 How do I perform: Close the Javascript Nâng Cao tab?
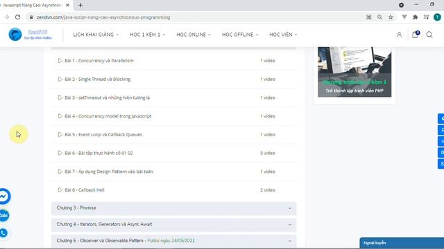click(68, 5)
